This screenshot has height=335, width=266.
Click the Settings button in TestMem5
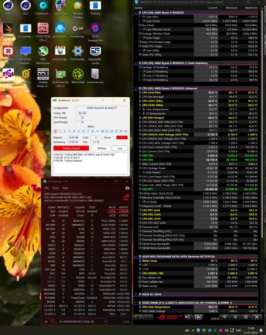[x=102, y=148]
